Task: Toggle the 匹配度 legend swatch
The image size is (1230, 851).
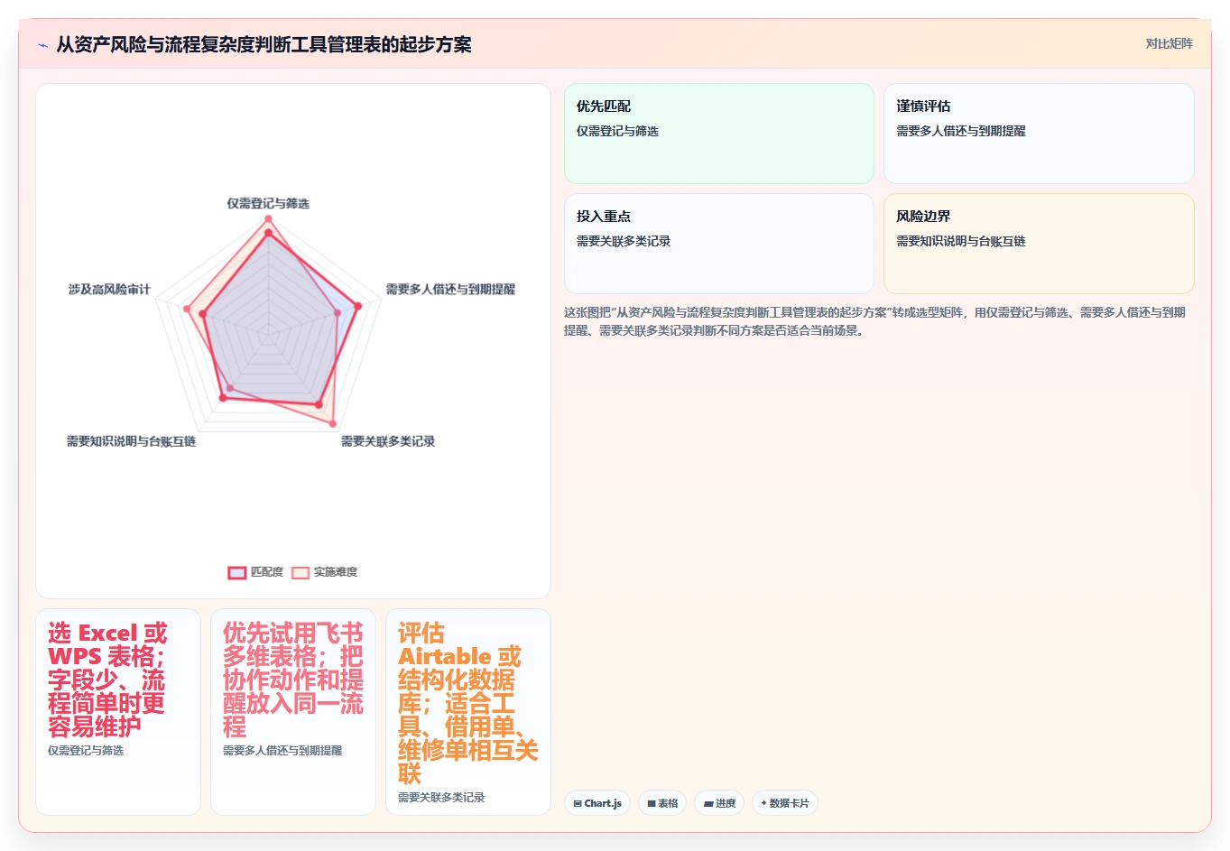Action: 237,572
